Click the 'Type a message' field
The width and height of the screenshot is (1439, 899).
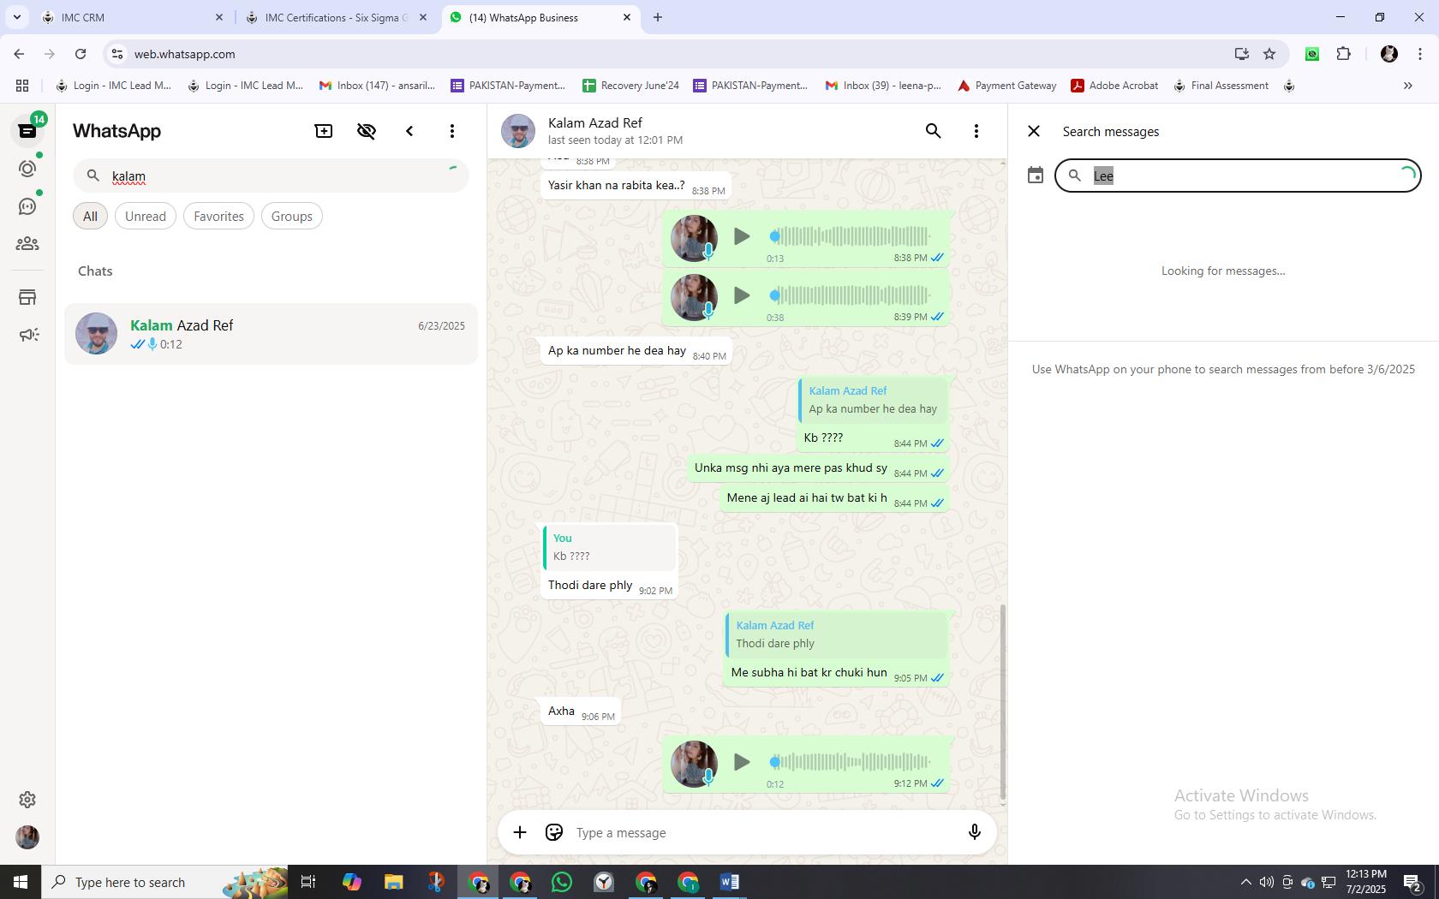(762, 832)
